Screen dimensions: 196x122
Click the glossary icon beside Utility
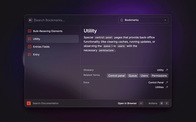[x=29, y=39]
